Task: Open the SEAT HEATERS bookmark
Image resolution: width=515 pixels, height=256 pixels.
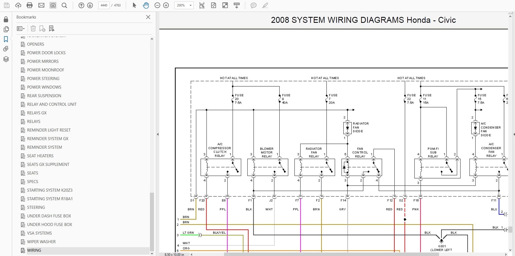Action: point(40,156)
